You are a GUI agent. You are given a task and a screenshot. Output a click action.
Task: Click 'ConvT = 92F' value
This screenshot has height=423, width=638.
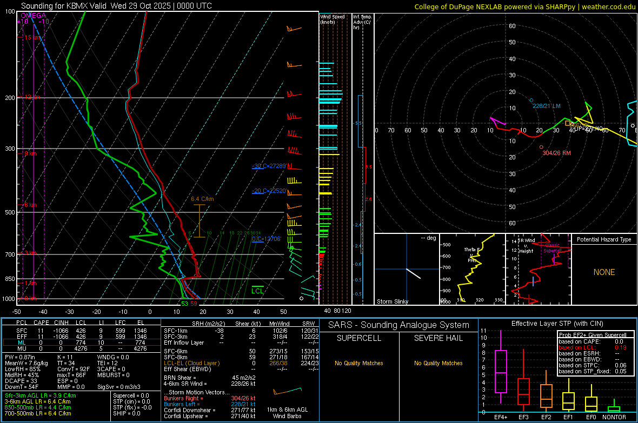tap(74, 369)
